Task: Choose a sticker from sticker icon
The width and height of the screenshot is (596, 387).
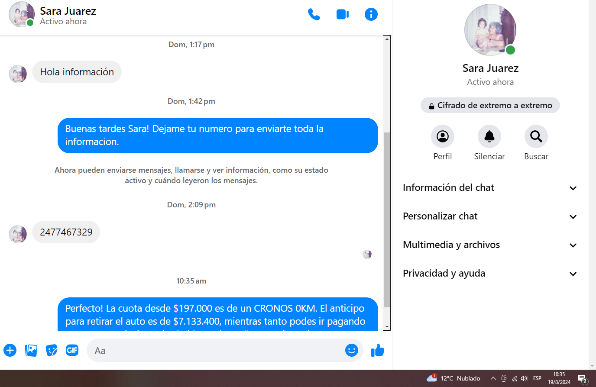Action: (52, 350)
